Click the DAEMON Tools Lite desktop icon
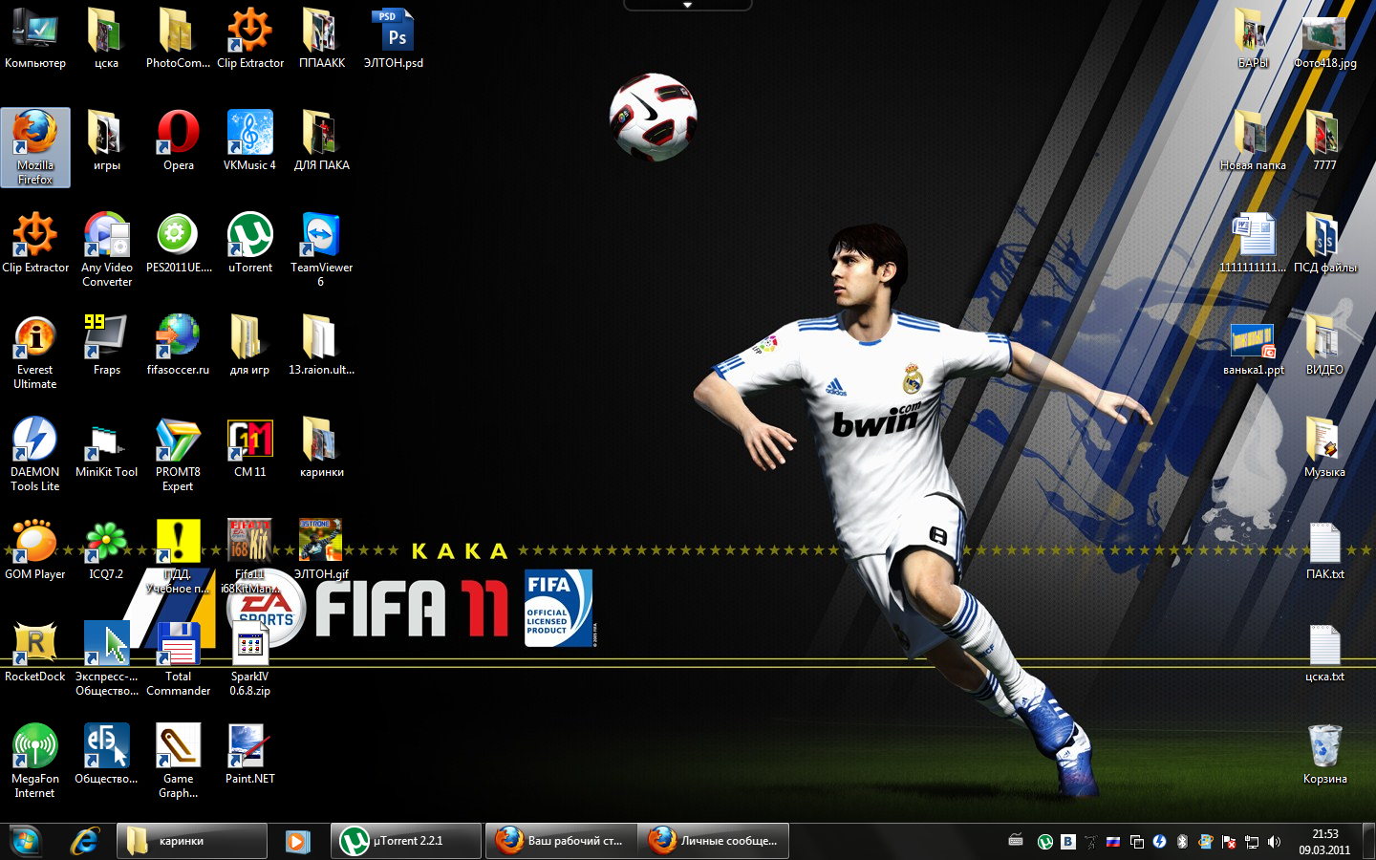 point(35,441)
